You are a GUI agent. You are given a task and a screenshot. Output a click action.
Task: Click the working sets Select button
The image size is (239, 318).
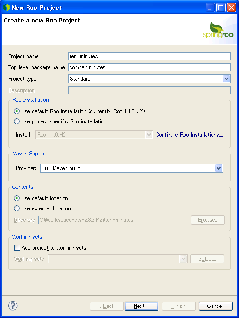point(207,259)
